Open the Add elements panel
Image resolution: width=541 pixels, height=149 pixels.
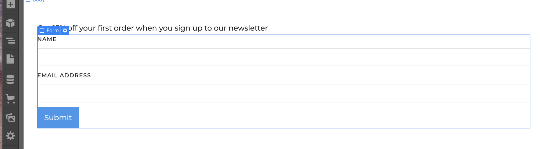tap(11, 4)
